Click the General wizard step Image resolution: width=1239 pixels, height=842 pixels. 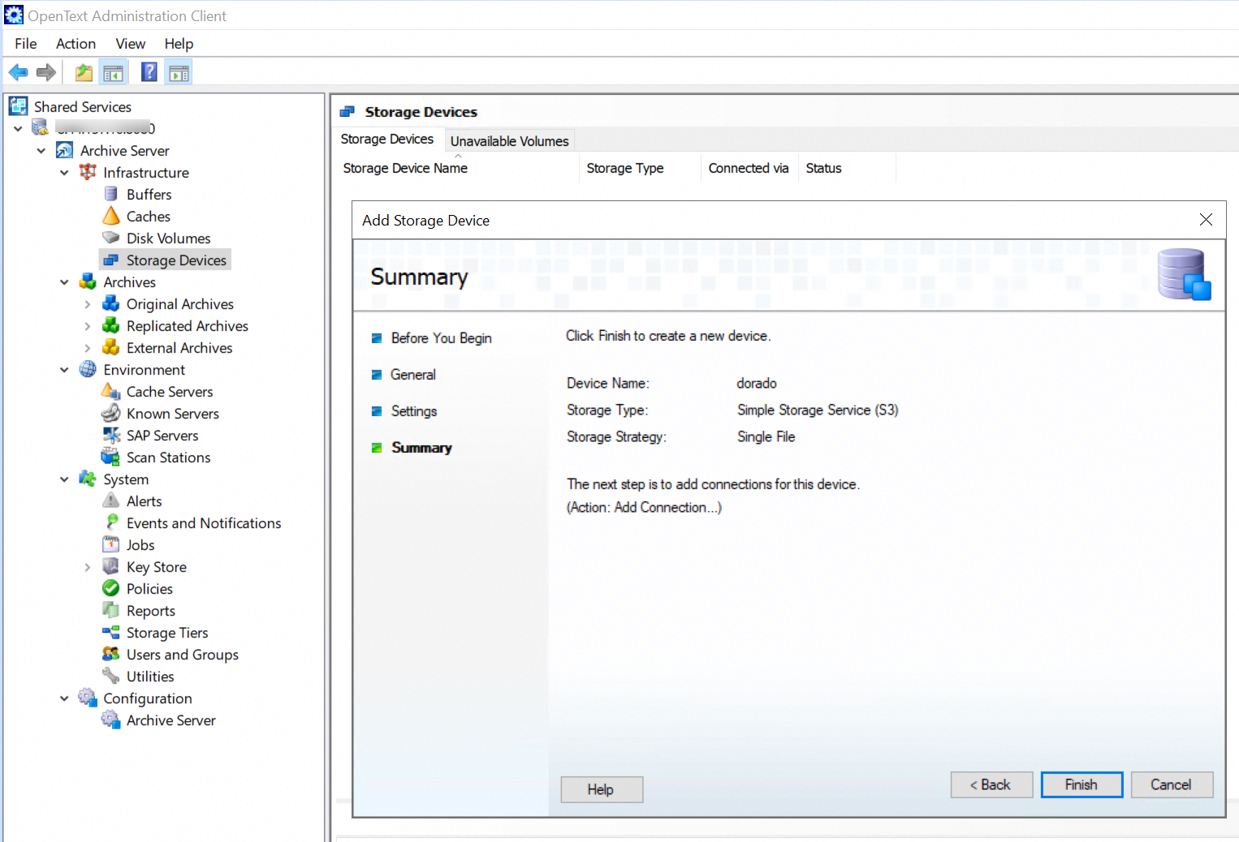413,375
